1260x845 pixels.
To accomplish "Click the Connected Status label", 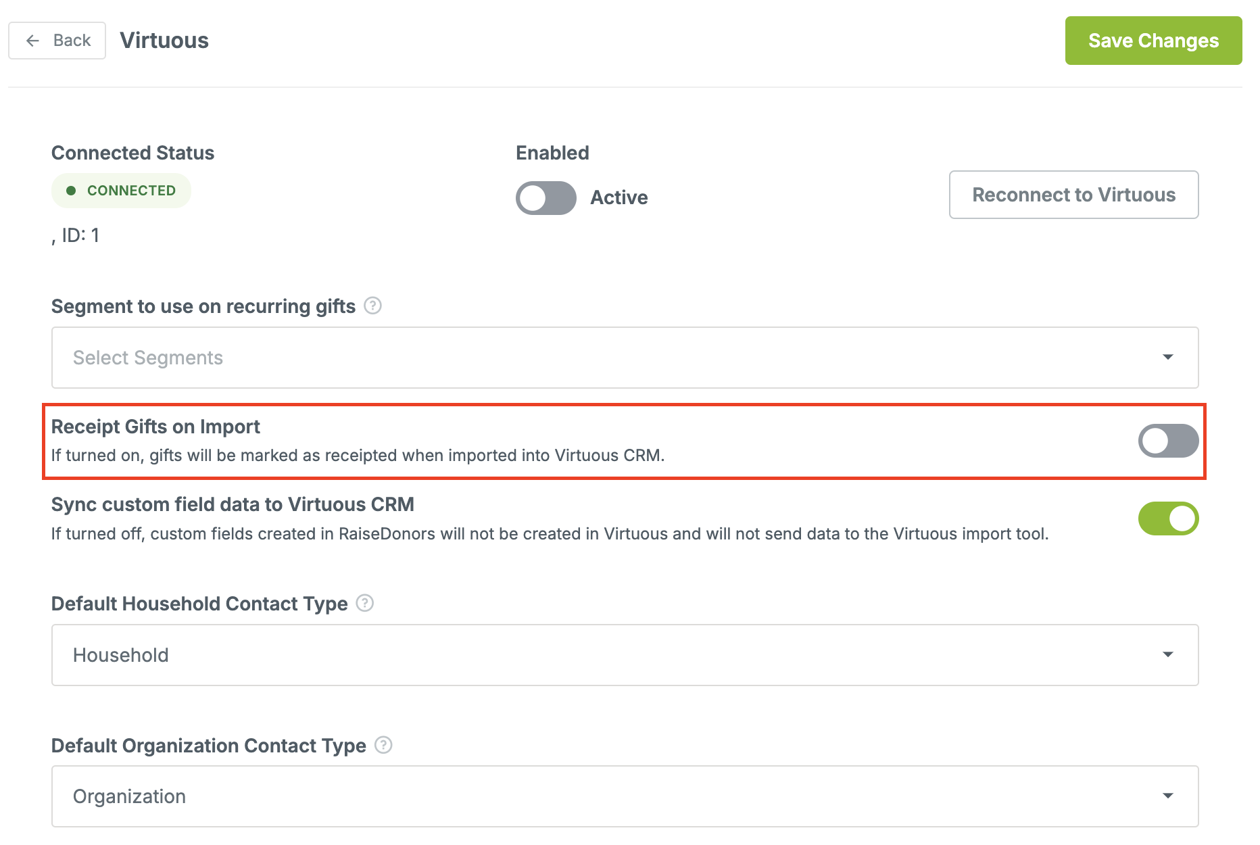I will point(132,153).
